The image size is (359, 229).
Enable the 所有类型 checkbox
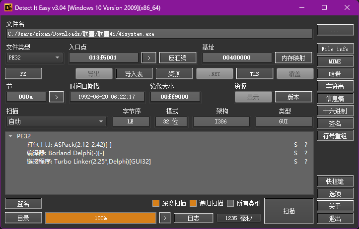click(230, 203)
